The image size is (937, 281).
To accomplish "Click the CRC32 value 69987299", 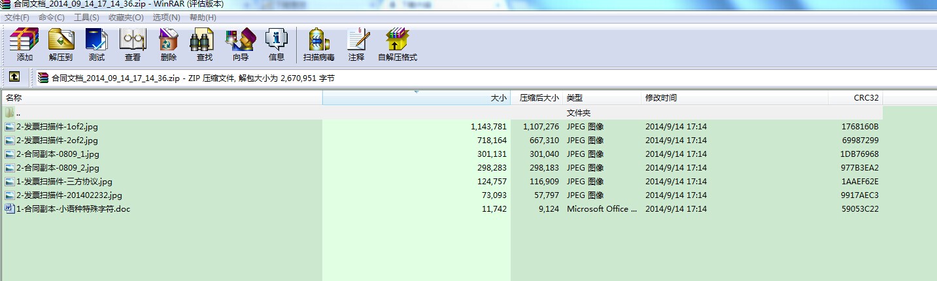I will (x=860, y=140).
